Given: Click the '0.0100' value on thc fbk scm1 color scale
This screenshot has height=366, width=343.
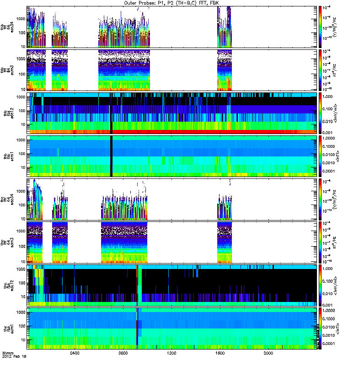Looking at the screenshot, I should tap(328, 327).
